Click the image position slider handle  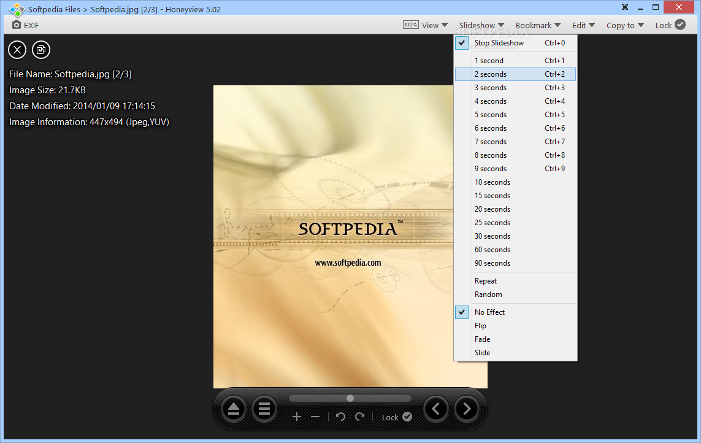tap(350, 398)
